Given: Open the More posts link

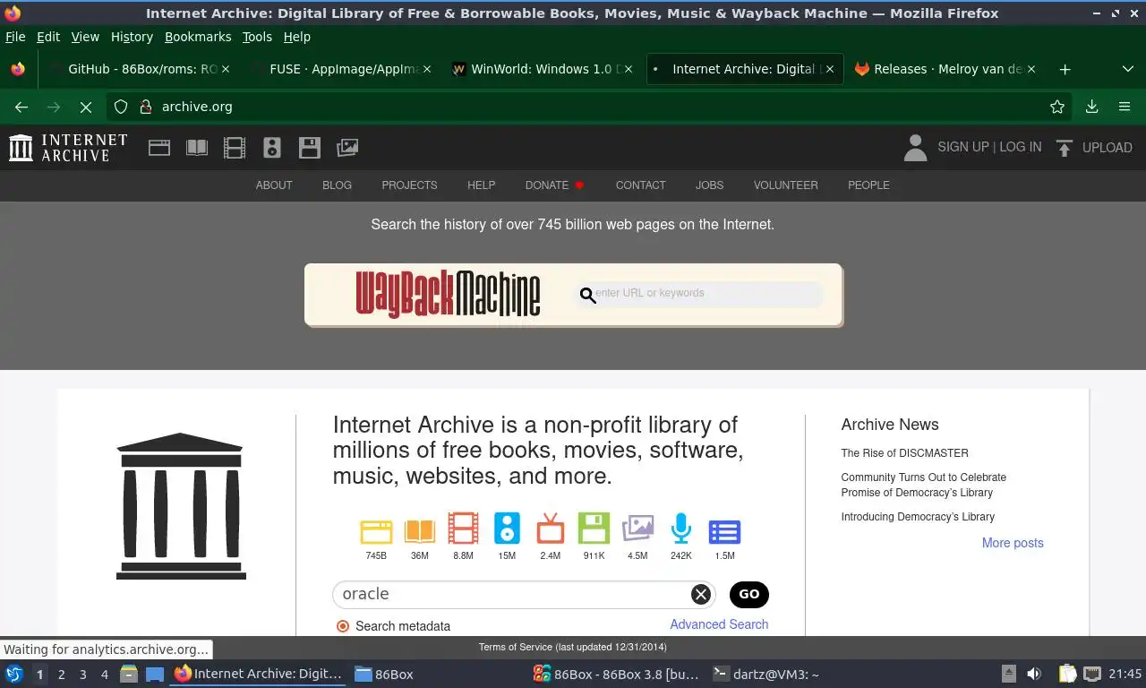Looking at the screenshot, I should click(x=1013, y=543).
